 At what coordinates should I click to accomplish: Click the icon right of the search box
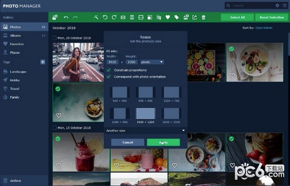(x=285, y=5)
